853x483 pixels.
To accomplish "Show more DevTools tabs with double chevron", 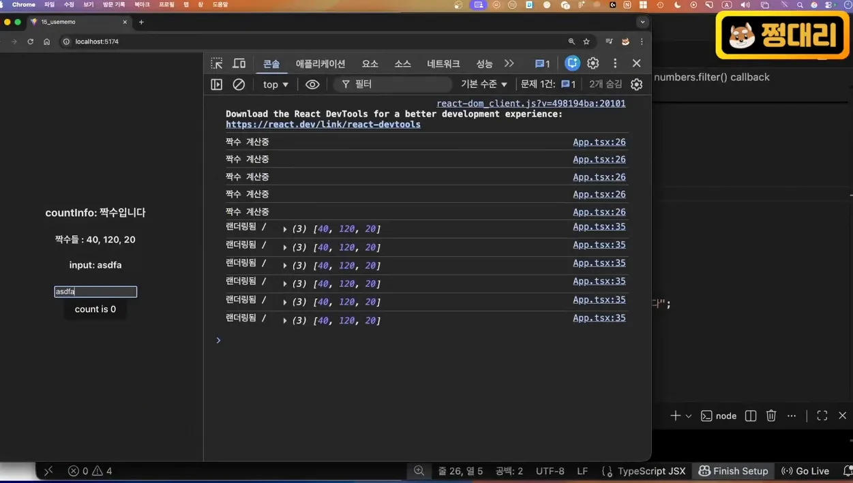I will tap(509, 63).
